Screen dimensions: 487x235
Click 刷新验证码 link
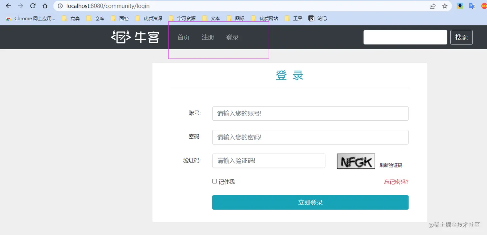[x=391, y=165]
